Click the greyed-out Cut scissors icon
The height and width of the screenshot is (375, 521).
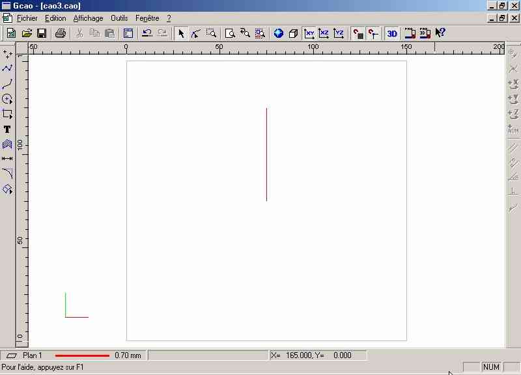click(x=79, y=33)
